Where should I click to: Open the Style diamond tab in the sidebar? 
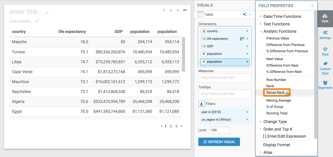click(x=325, y=51)
